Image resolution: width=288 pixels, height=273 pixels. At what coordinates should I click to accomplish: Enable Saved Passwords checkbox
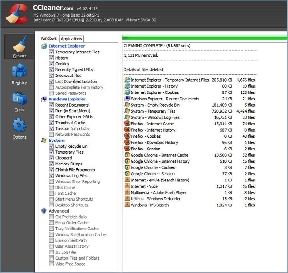coord(52,93)
